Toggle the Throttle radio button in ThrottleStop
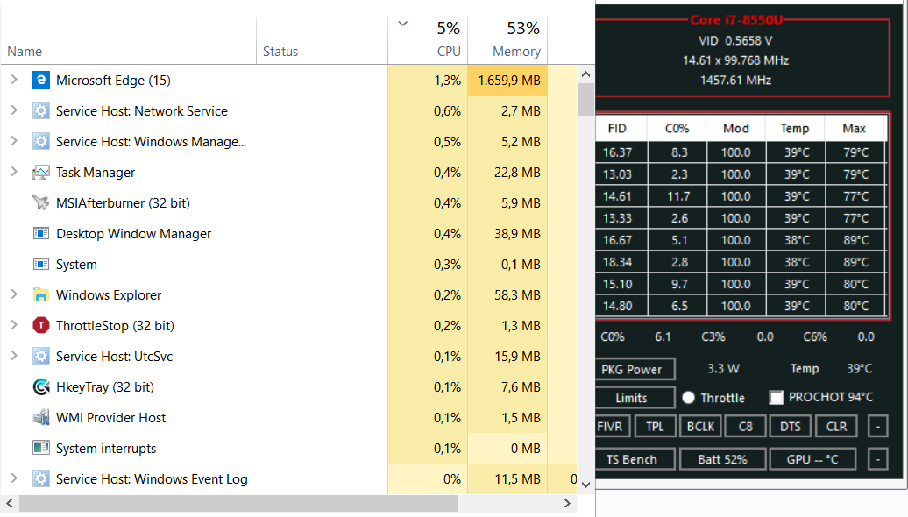Screen dimensions: 908x517 tap(689, 398)
